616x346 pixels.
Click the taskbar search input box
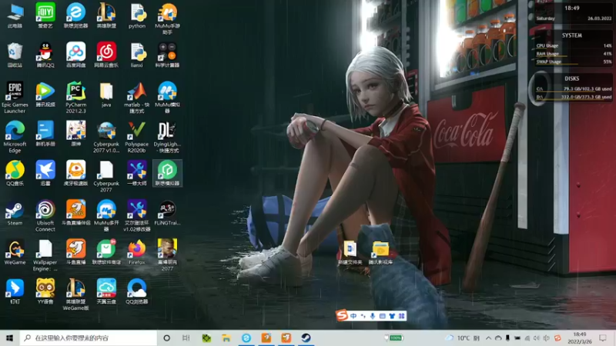(x=89, y=338)
